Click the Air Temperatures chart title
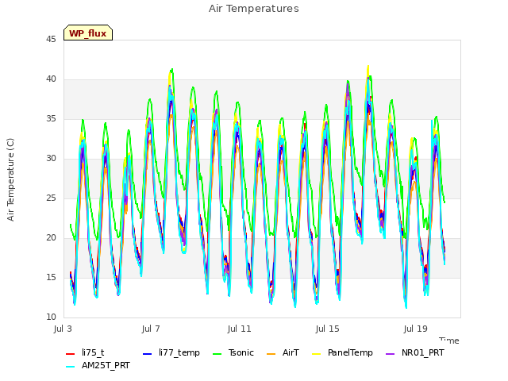Screen dimensions: 508x381 click(254, 9)
